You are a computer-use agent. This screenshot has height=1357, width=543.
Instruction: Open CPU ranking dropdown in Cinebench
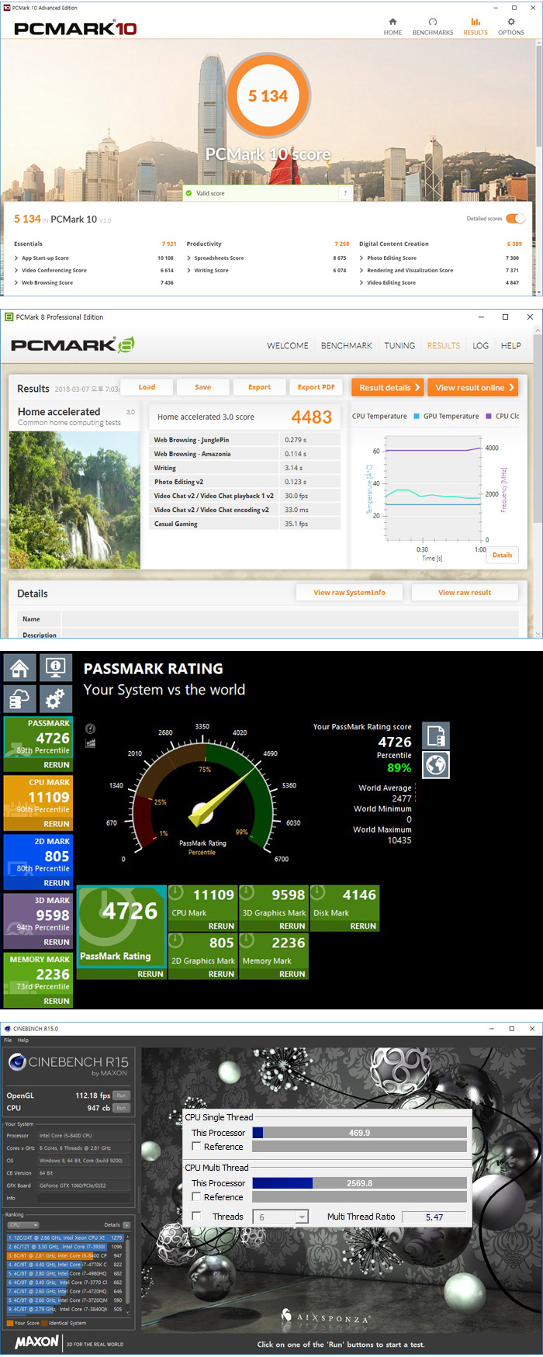click(22, 1224)
